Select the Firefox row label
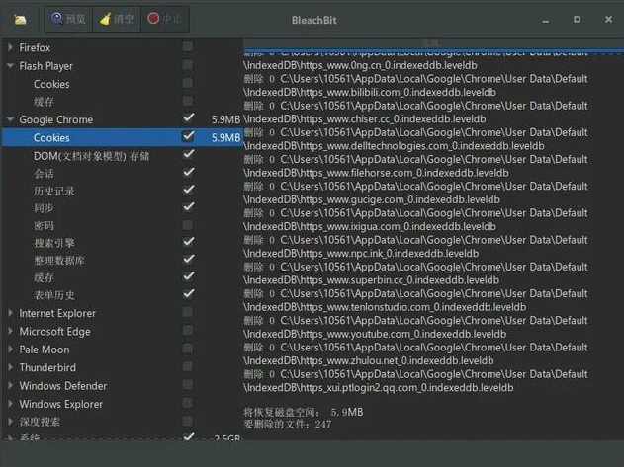The height and width of the screenshot is (467, 624). (35, 47)
